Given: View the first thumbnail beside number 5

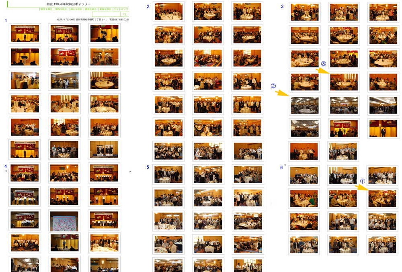Looking at the screenshot, I should (x=169, y=174).
